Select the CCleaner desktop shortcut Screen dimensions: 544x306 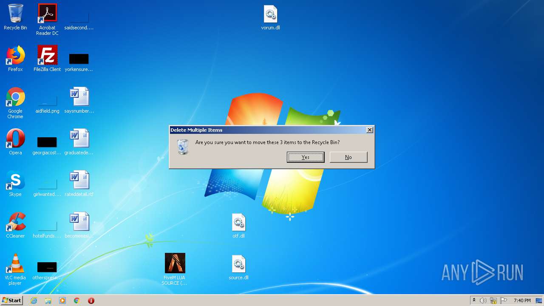click(15, 225)
